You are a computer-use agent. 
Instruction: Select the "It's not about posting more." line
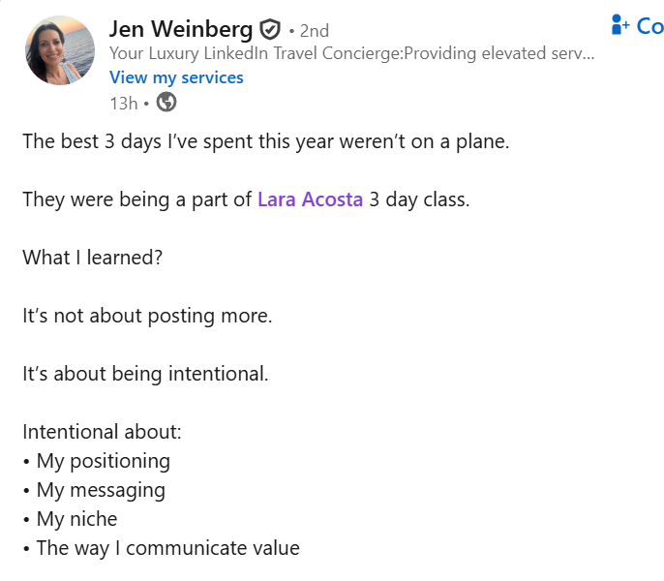point(147,316)
